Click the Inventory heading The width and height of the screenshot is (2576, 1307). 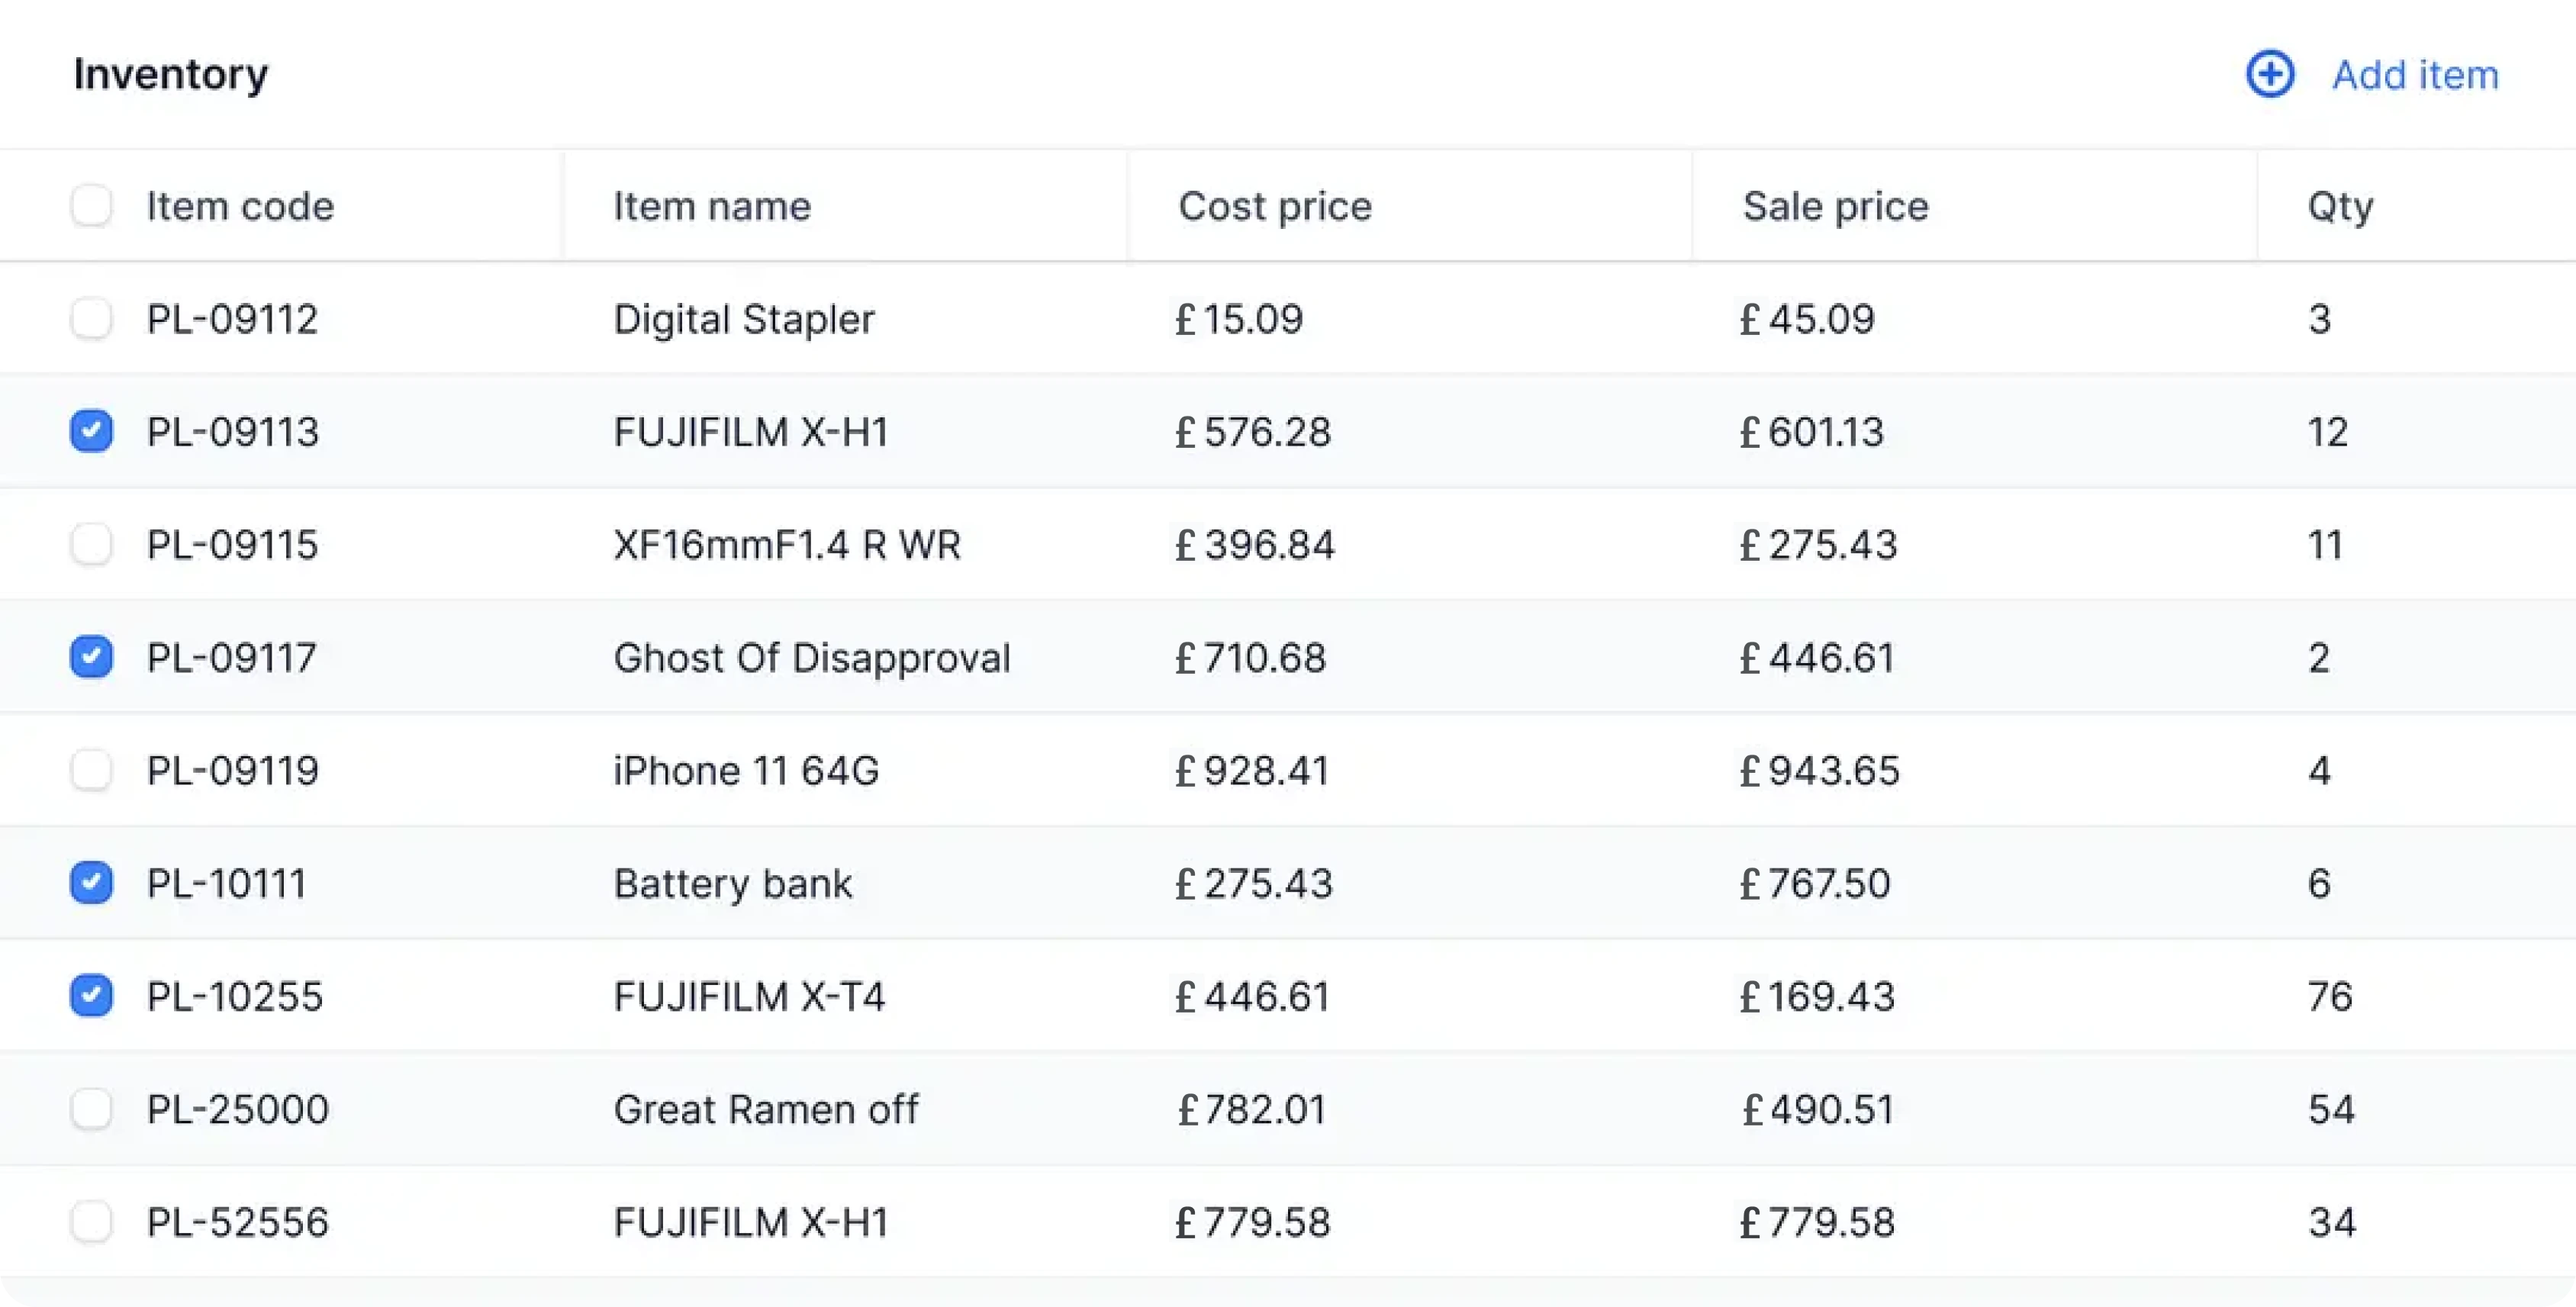(171, 75)
